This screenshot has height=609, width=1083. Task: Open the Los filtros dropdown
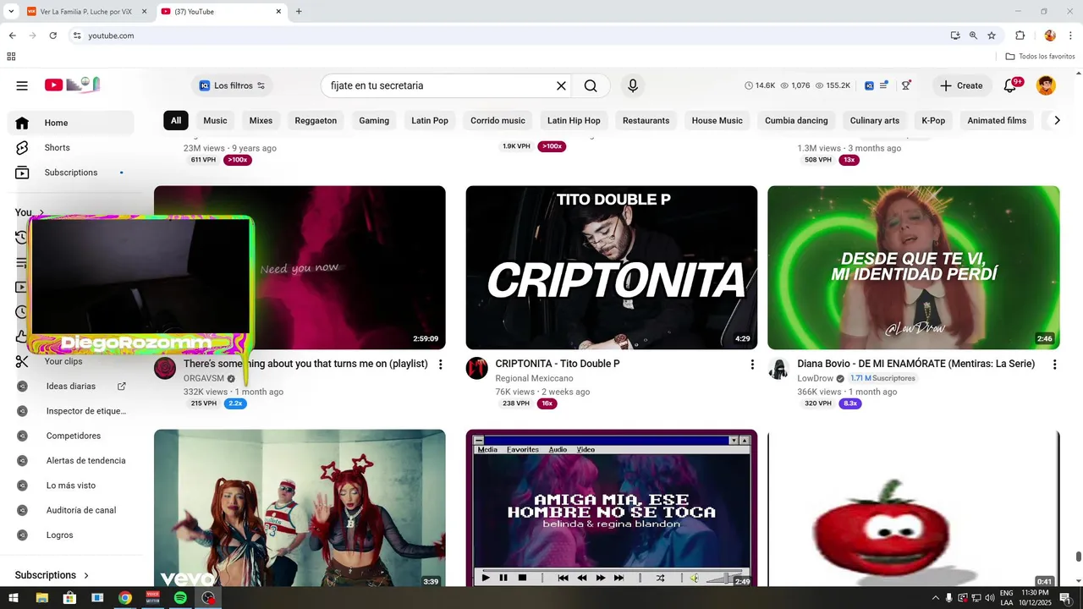click(233, 85)
